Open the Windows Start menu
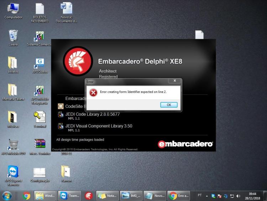Image resolution: width=267 pixels, height=201 pixels. [x=7, y=196]
